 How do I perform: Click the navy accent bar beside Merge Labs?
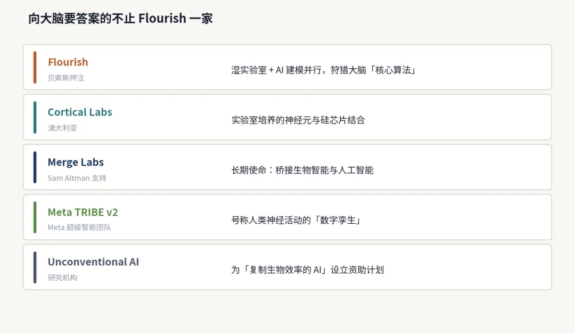35,167
